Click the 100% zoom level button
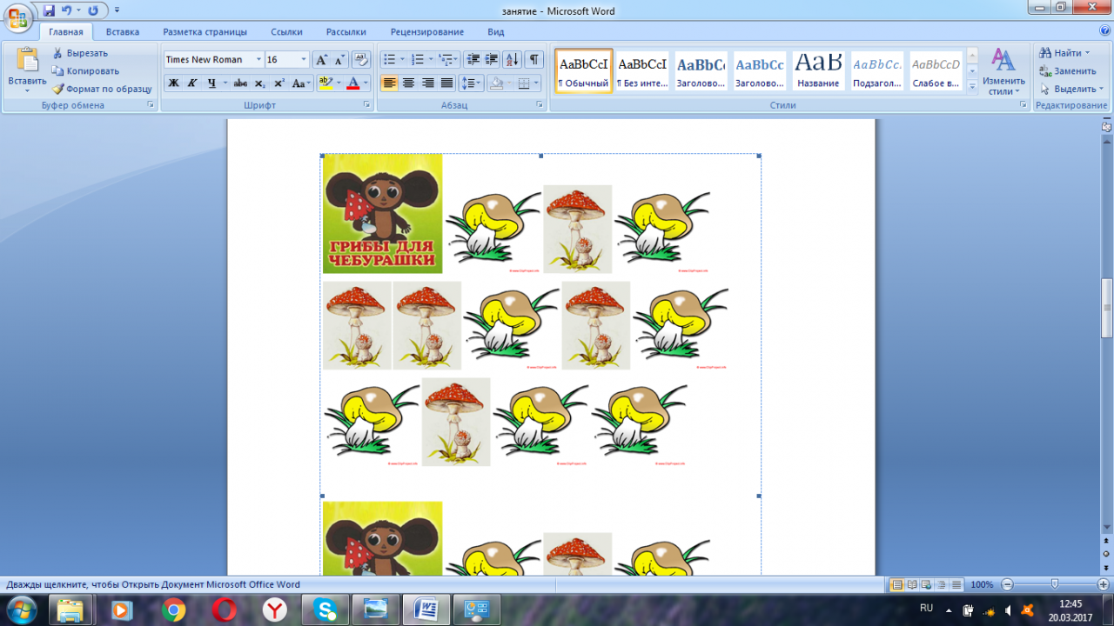The width and height of the screenshot is (1114, 626). 982,585
